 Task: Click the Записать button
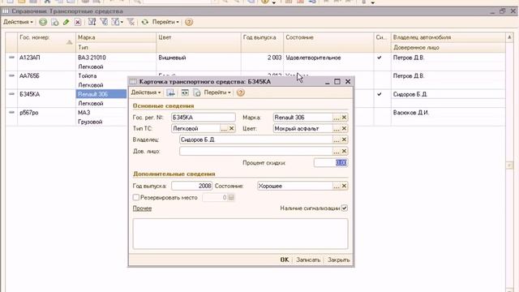[308, 260]
